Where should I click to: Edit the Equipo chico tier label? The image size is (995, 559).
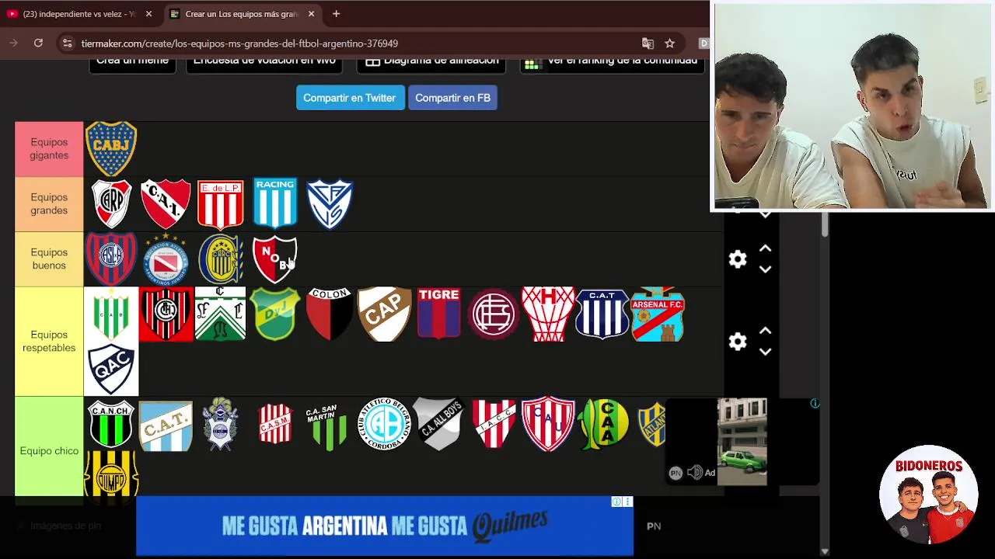coord(49,451)
